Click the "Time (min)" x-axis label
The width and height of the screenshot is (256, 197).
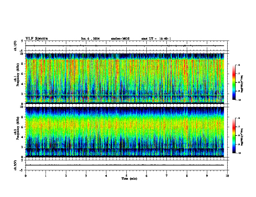(129, 179)
